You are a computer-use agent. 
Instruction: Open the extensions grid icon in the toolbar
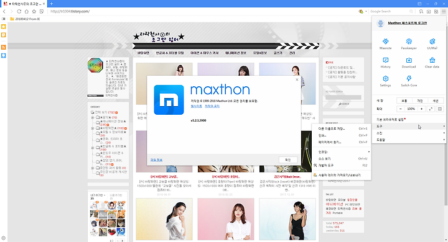tap(436, 11)
